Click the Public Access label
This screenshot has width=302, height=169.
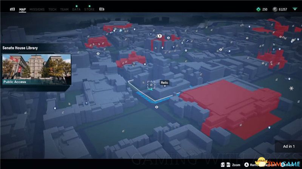[x=15, y=82]
